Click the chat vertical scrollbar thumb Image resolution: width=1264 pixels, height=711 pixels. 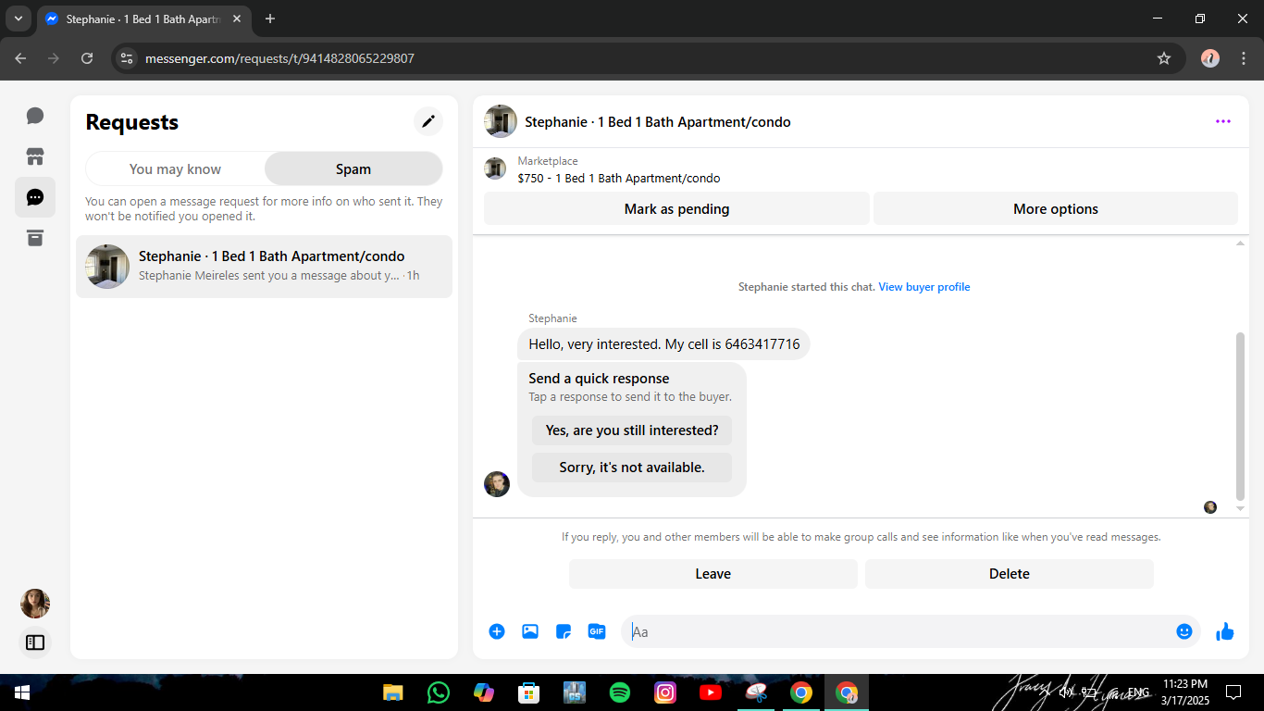[1241, 417]
